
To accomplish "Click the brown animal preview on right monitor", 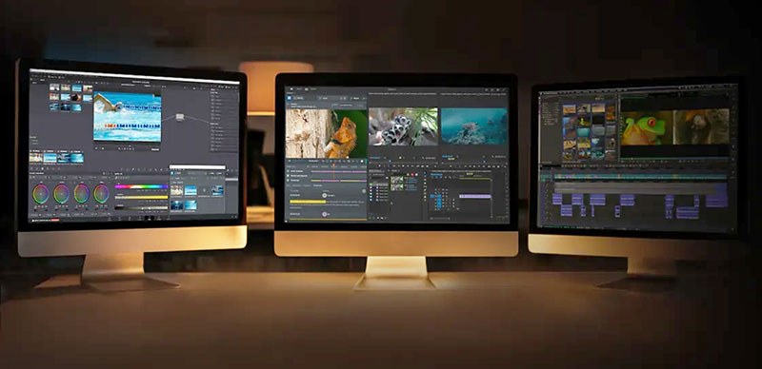I will point(701,126).
